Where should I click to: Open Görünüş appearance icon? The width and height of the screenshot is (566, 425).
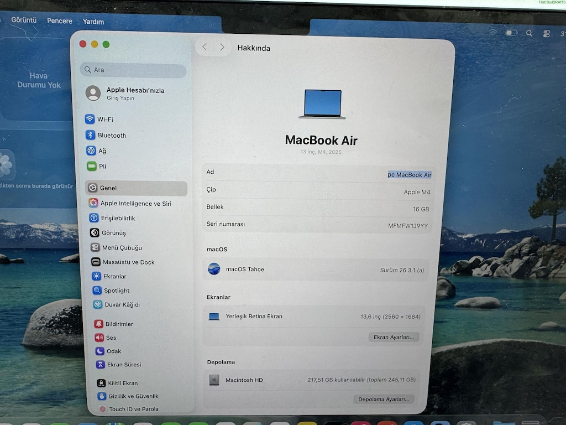95,233
